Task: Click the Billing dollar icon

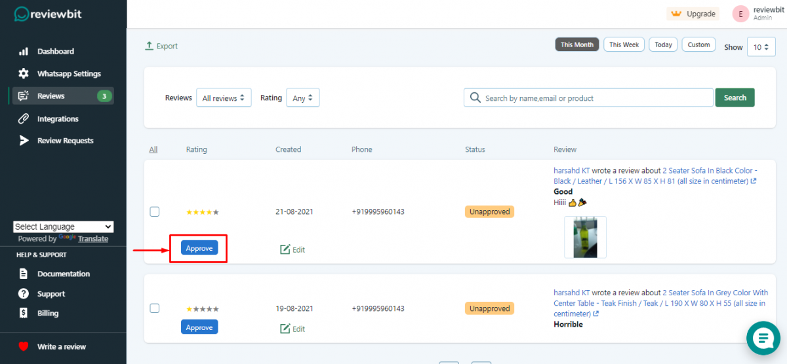Action: tap(24, 314)
